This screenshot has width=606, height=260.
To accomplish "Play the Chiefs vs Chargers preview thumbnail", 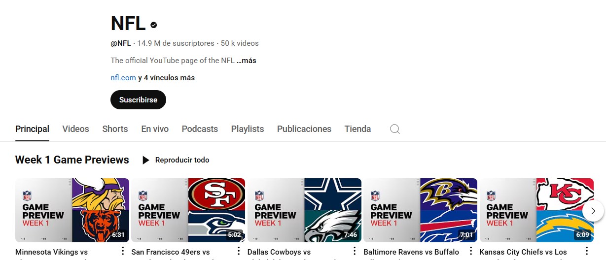I will click(x=536, y=210).
